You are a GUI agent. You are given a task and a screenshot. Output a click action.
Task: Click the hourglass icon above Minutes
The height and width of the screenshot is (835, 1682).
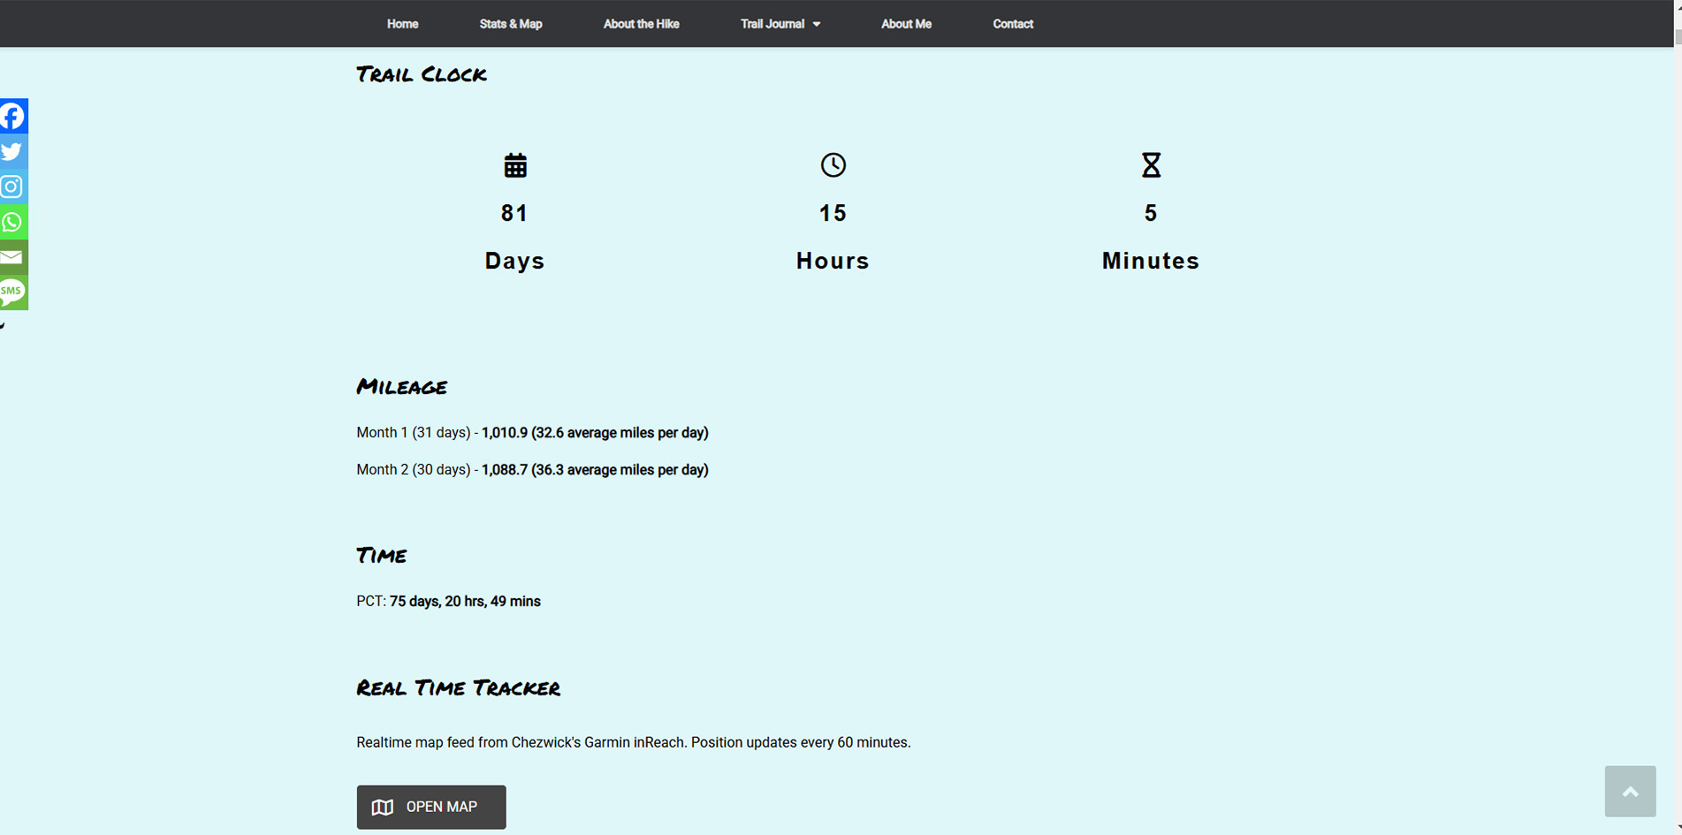tap(1150, 165)
